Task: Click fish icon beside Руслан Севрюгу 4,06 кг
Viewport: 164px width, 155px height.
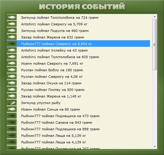Action: 12,76
